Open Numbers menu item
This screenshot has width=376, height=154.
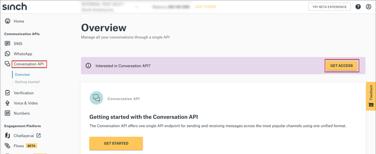coord(21,113)
